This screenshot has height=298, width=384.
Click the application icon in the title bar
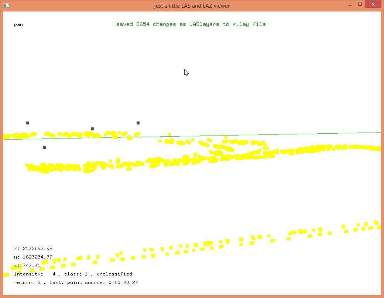click(6, 6)
